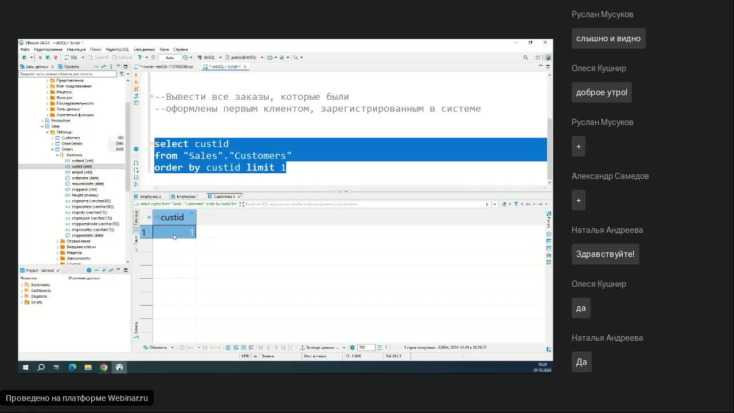Expand the Customers table node
Image resolution: width=734 pixels, height=413 pixels.
pyautogui.click(x=52, y=138)
